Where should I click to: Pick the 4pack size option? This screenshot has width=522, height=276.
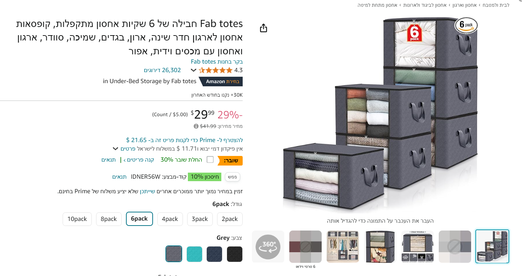(x=170, y=219)
